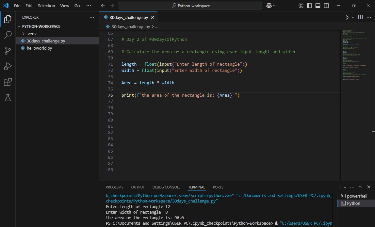The height and width of the screenshot is (227, 375).
Task: Switch to the OUTPUT panel tab
Action: (138, 187)
